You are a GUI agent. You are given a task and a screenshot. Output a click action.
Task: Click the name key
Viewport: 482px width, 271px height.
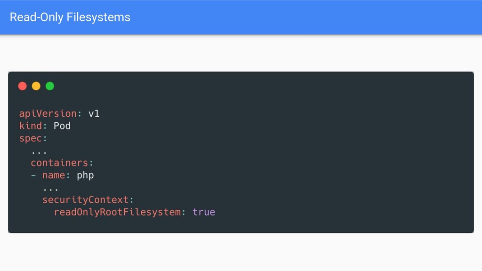(54, 175)
